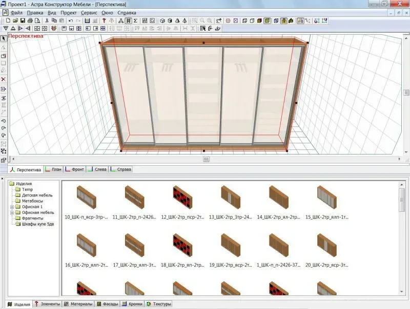Select the arrow pointer tool

click(4, 38)
